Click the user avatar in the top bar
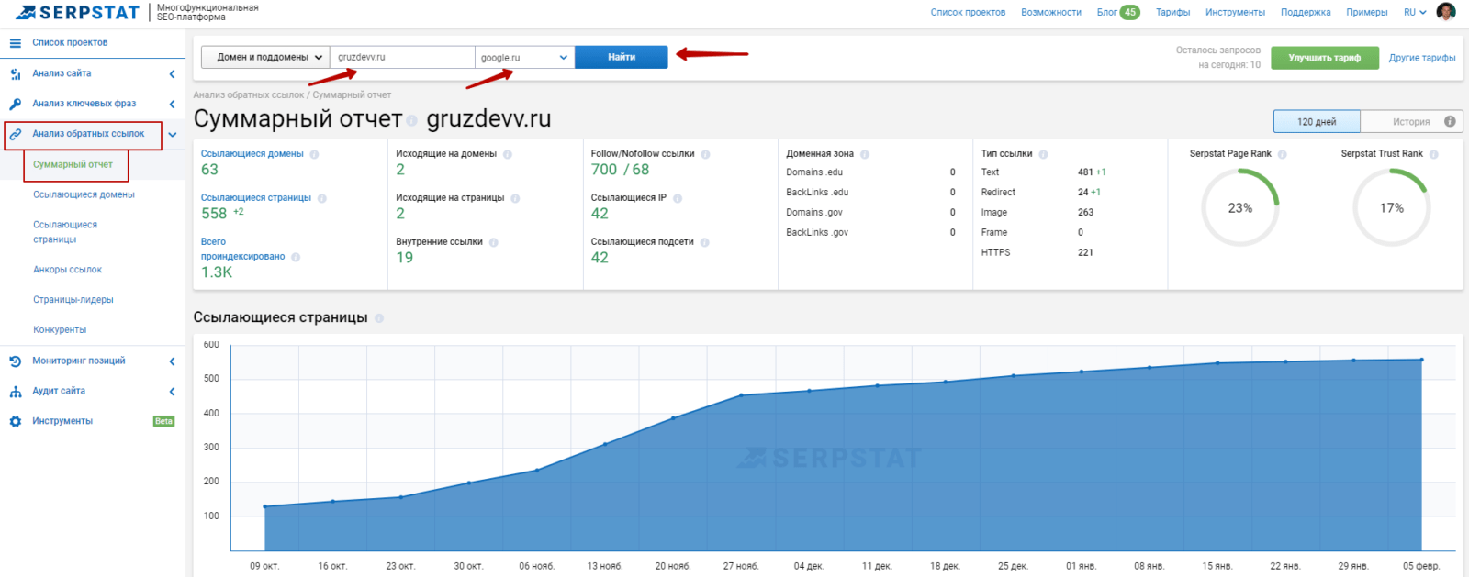Viewport: 1469px width, 577px height. click(1446, 12)
